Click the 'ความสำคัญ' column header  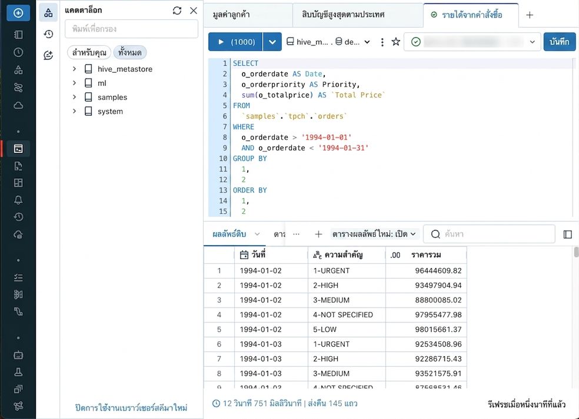[347, 254]
